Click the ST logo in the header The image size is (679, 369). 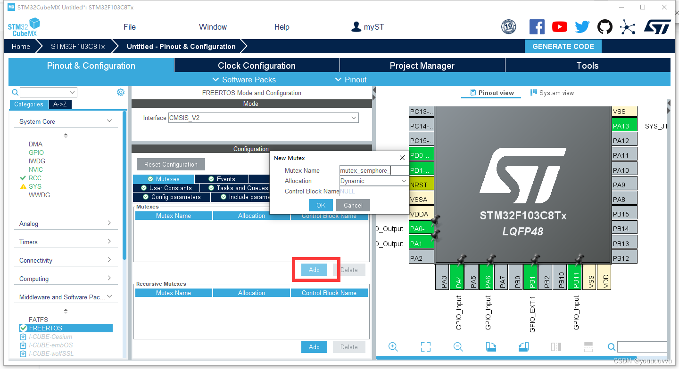pyautogui.click(x=657, y=27)
